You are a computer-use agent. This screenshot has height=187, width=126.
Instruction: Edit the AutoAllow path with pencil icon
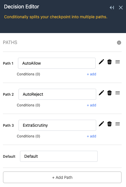point(101,62)
